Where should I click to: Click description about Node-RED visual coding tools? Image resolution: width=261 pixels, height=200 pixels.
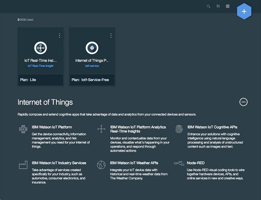[x=216, y=174]
